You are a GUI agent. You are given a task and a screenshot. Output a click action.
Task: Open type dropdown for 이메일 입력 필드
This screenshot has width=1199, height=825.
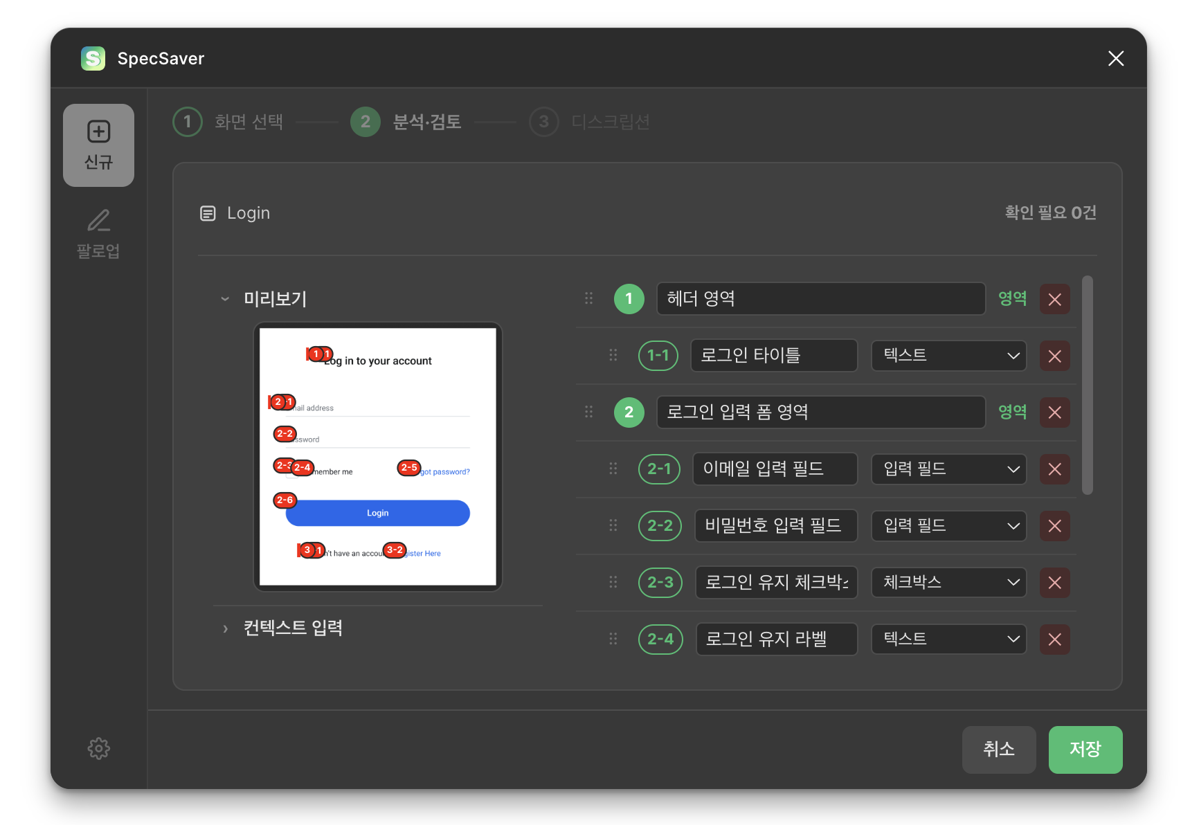click(x=949, y=469)
